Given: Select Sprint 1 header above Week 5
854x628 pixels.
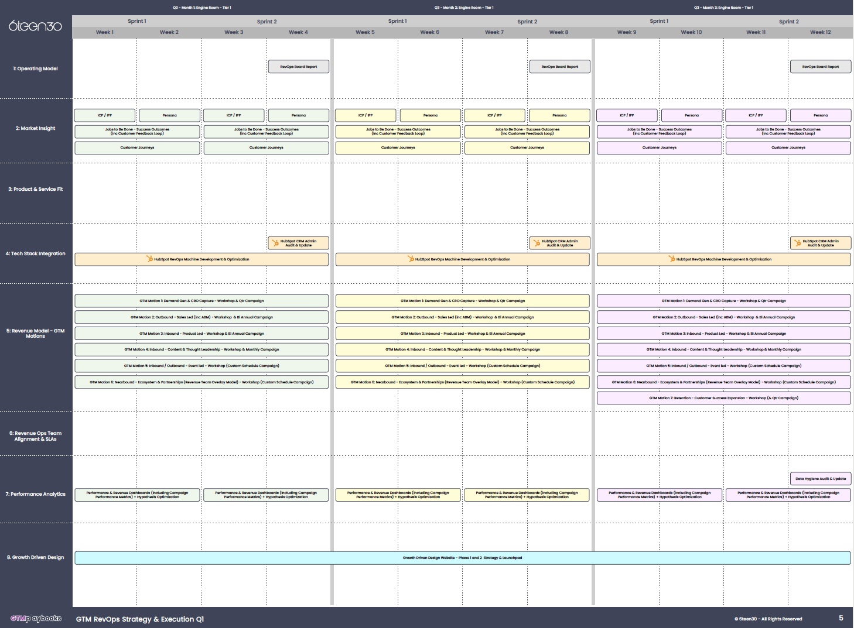Looking at the screenshot, I should coord(398,21).
